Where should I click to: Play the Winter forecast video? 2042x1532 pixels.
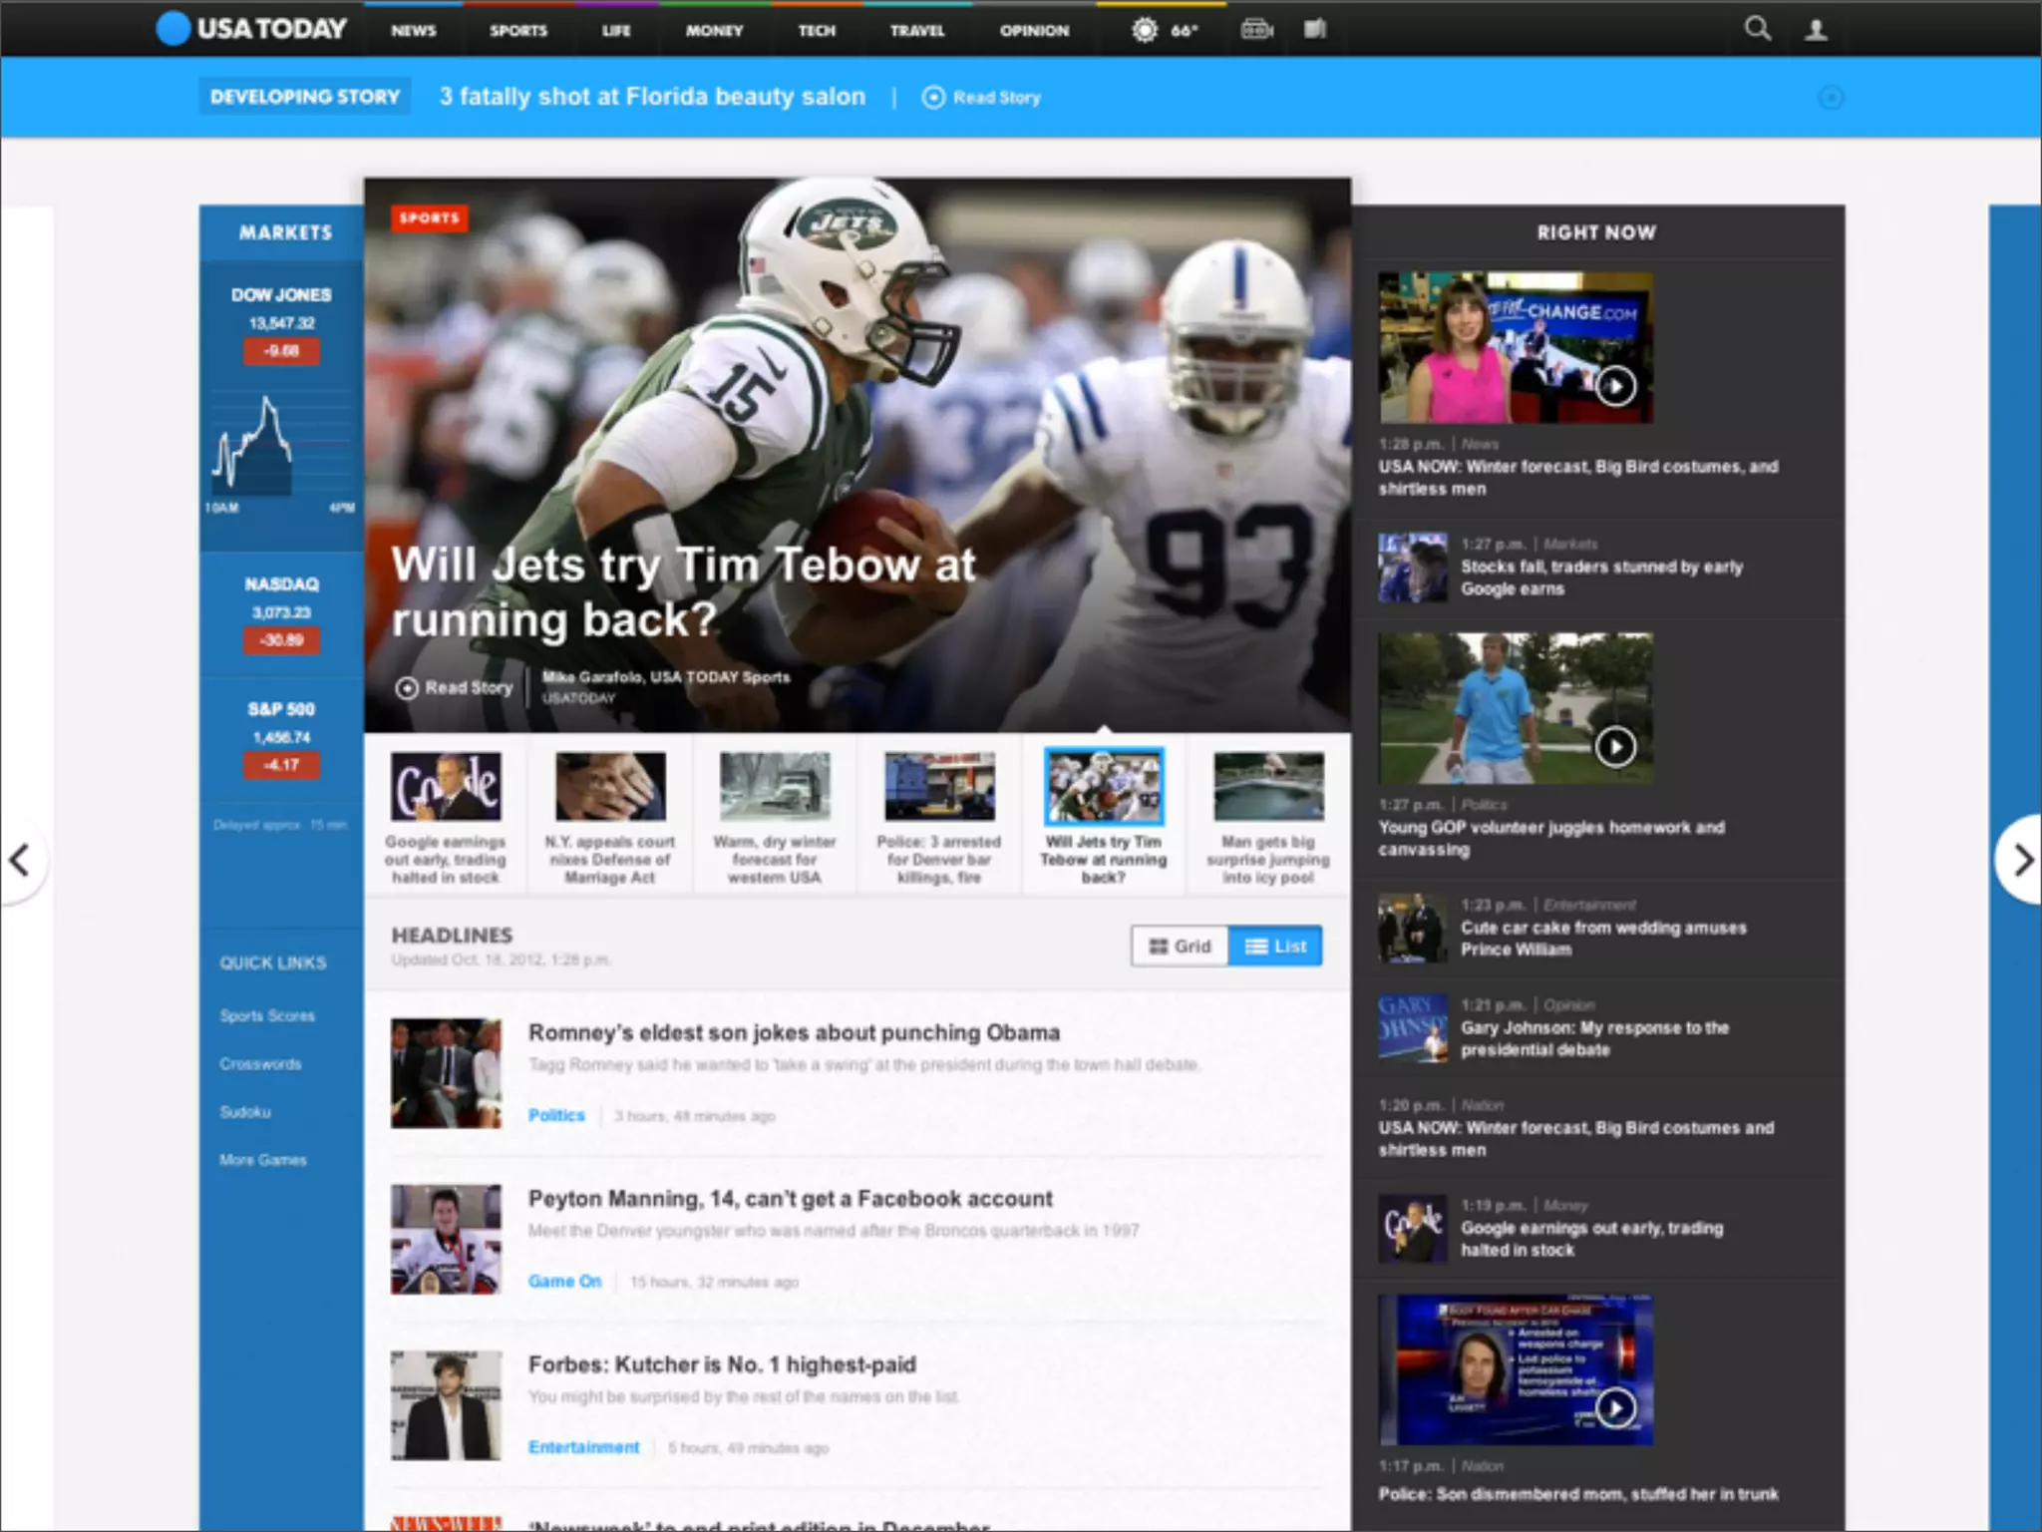click(1615, 386)
